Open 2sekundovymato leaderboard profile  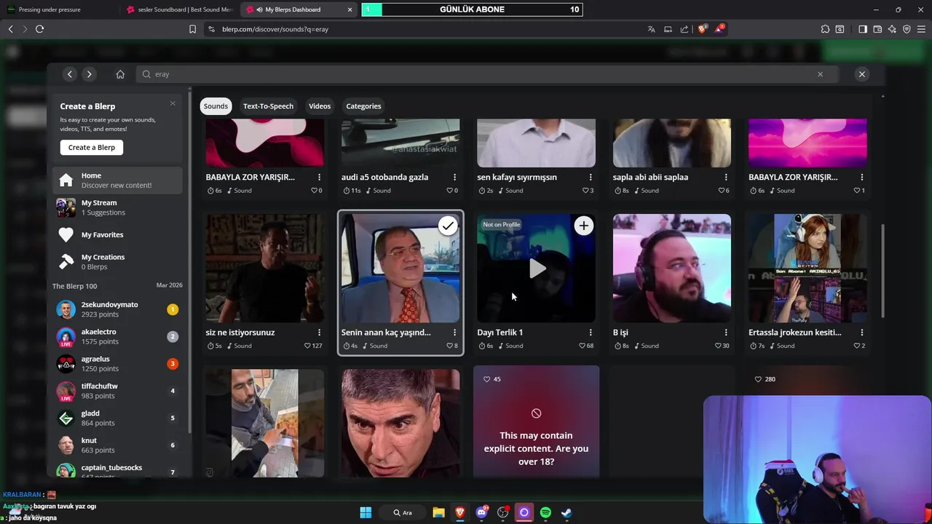pyautogui.click(x=117, y=309)
